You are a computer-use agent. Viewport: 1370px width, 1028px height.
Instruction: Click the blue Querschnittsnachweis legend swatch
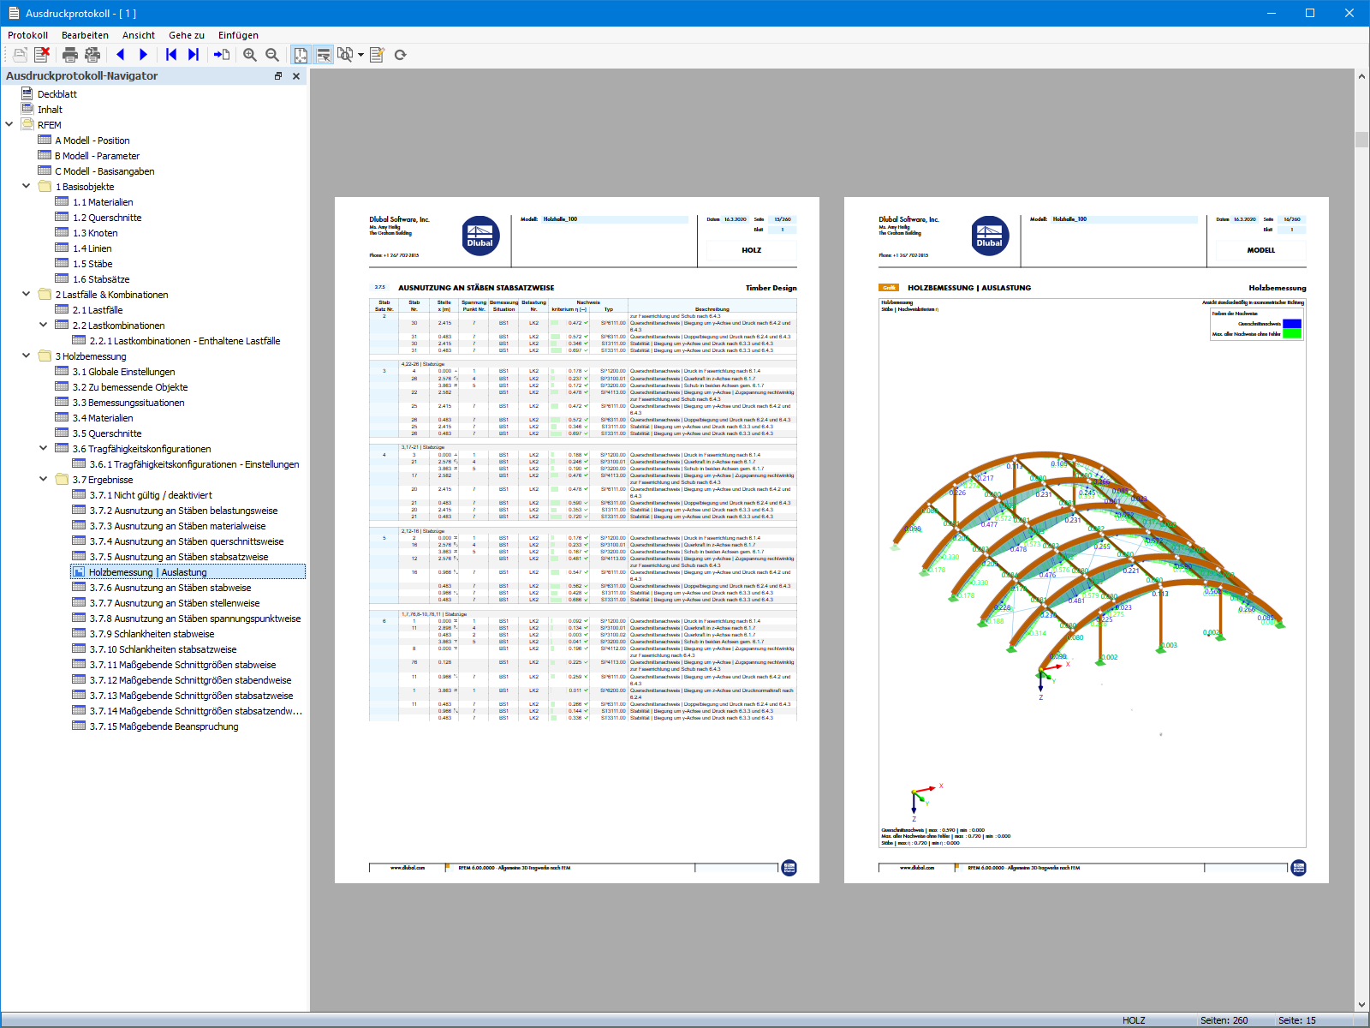click(x=1291, y=324)
